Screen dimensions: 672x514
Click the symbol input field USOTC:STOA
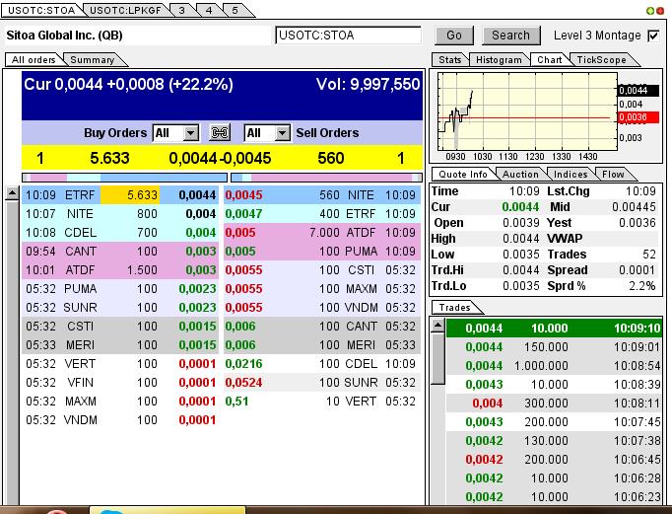coord(348,36)
